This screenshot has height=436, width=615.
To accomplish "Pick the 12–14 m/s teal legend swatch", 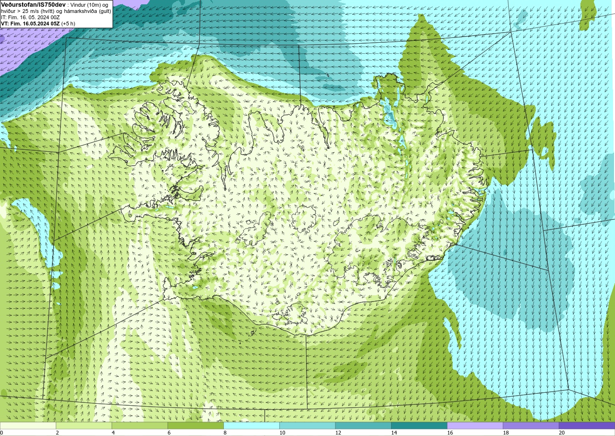I will point(363,425).
